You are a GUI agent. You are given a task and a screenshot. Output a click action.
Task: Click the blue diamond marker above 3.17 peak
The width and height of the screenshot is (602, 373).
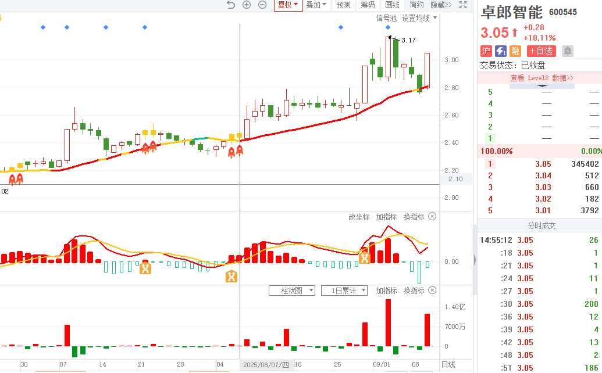click(x=388, y=27)
